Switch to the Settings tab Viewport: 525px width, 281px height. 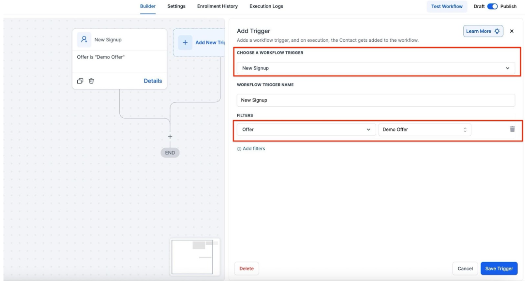(x=176, y=6)
